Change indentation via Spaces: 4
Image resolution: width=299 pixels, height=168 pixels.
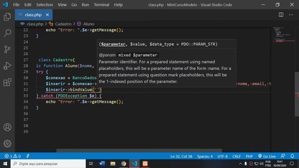pos(205,156)
